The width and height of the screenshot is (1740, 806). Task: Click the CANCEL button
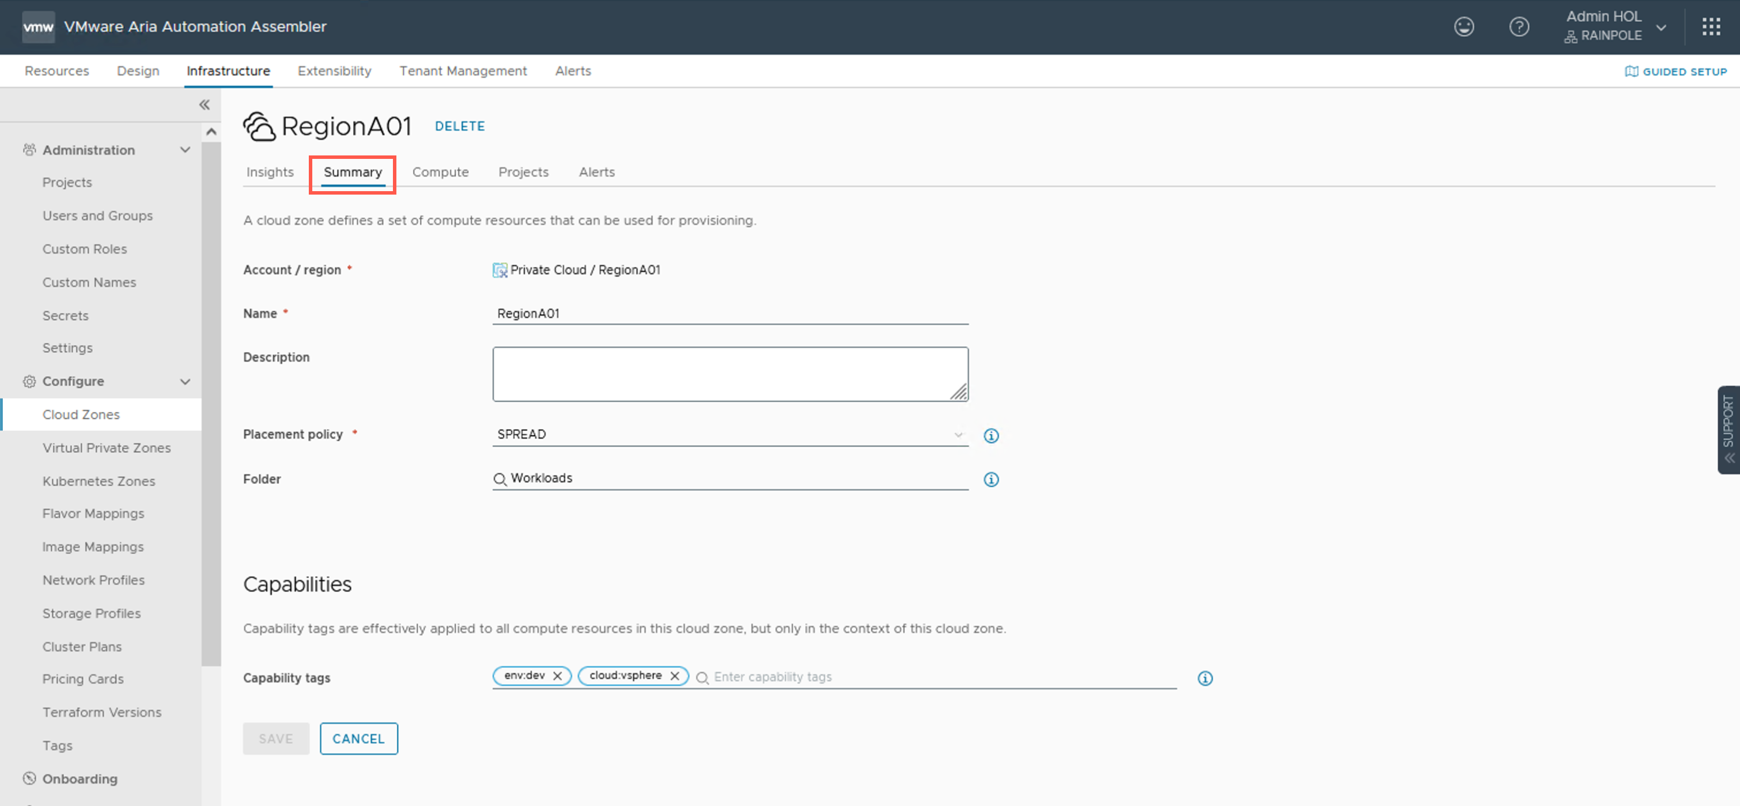click(358, 739)
